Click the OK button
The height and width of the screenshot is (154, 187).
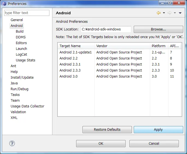pyautogui.click(x=101, y=144)
